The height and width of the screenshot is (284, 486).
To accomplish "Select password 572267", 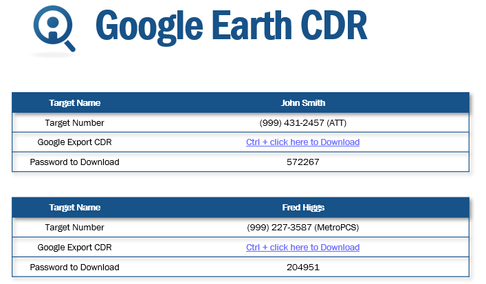I will (303, 162).
